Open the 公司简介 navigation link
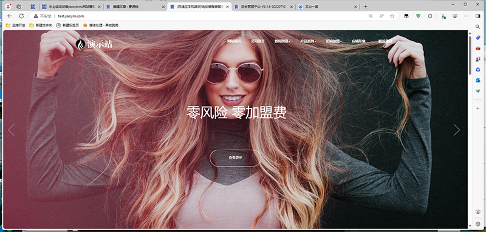 pyautogui.click(x=258, y=41)
